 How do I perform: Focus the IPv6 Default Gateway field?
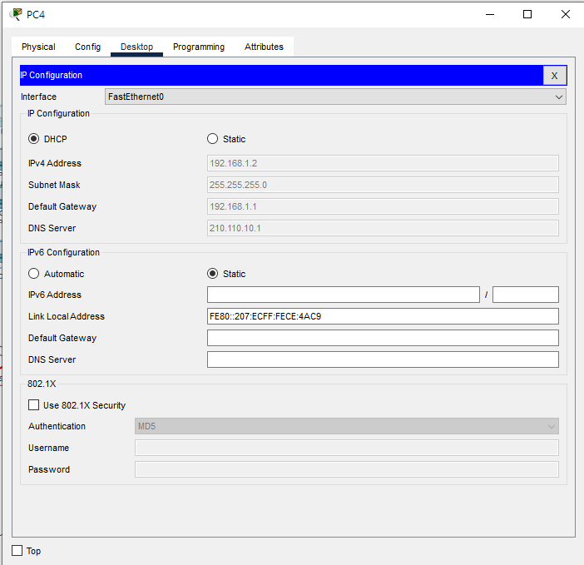[383, 338]
